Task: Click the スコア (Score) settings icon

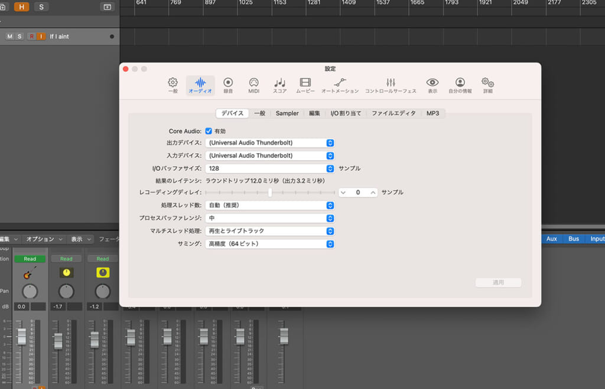Action: point(279,85)
